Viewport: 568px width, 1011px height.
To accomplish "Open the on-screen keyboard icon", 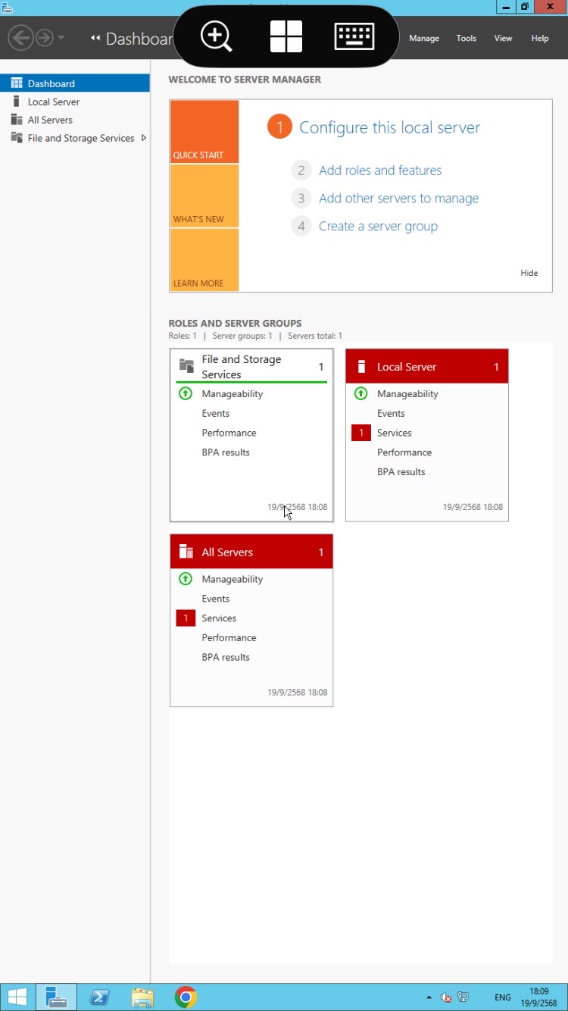I will pos(354,36).
